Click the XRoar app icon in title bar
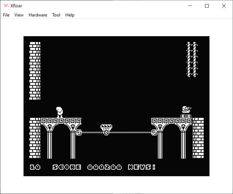Image resolution: width=233 pixels, height=194 pixels. (x=6, y=6)
